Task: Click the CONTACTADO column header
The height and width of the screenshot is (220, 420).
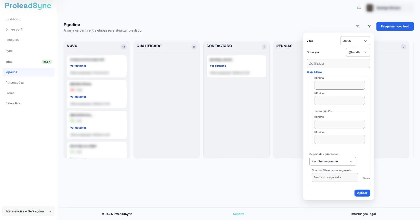Action: (219, 46)
